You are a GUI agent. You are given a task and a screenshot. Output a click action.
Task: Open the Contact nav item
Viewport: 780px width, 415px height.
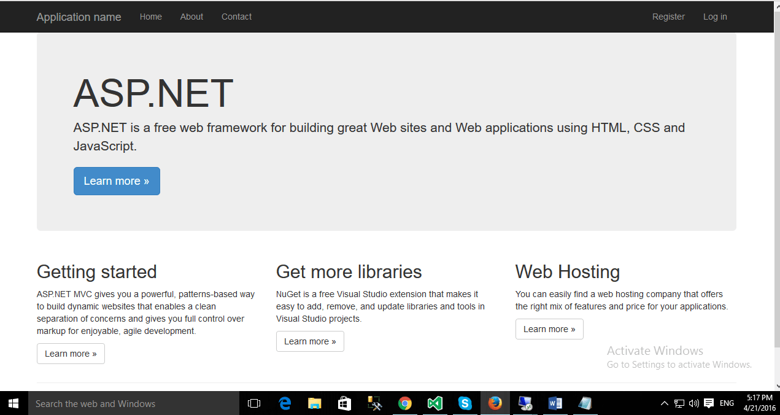click(x=236, y=17)
